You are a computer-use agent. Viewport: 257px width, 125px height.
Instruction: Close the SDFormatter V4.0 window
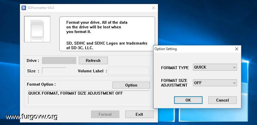[153, 8]
